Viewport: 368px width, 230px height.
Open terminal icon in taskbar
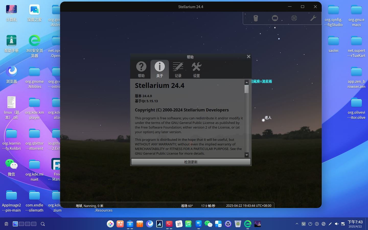coord(169,224)
